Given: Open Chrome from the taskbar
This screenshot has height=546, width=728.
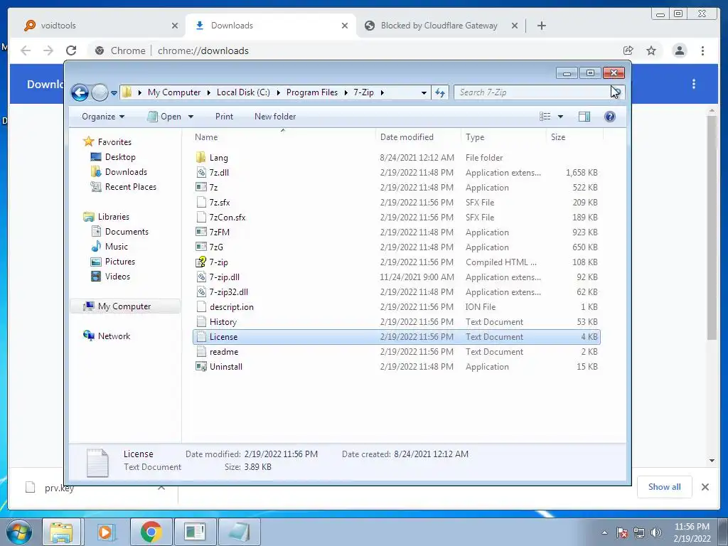Looking at the screenshot, I should pyautogui.click(x=151, y=532).
